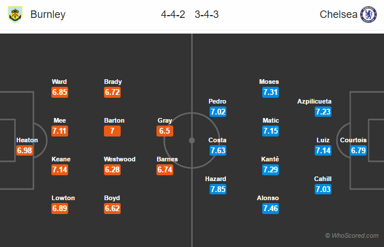Select Keane's 7.14 rating badge

tap(60, 169)
